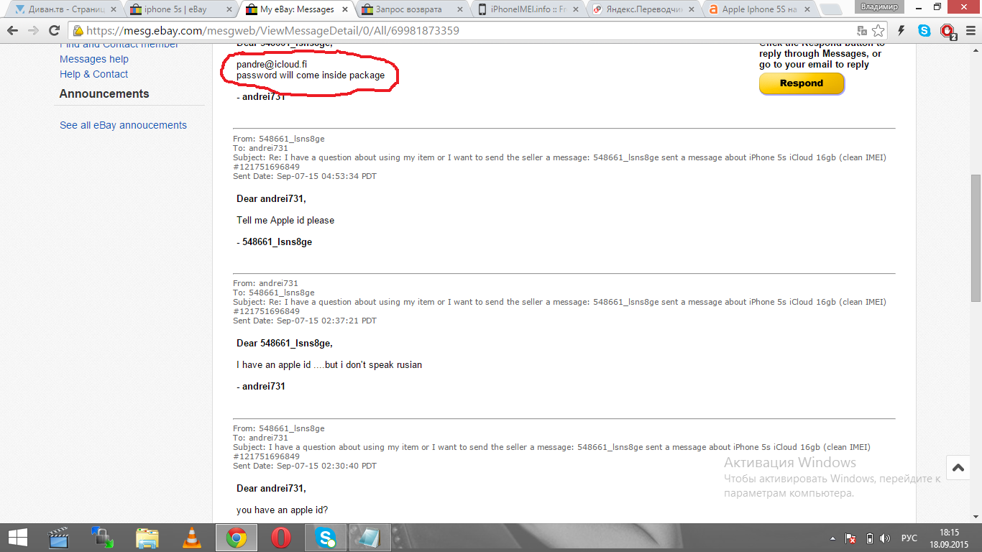Check the battery status tray icon
This screenshot has width=982, height=552.
click(x=869, y=538)
